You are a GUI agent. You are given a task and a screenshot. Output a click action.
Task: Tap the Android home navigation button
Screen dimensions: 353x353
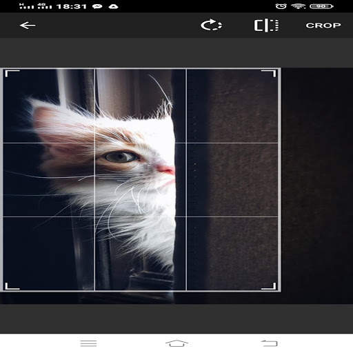[x=176, y=343]
